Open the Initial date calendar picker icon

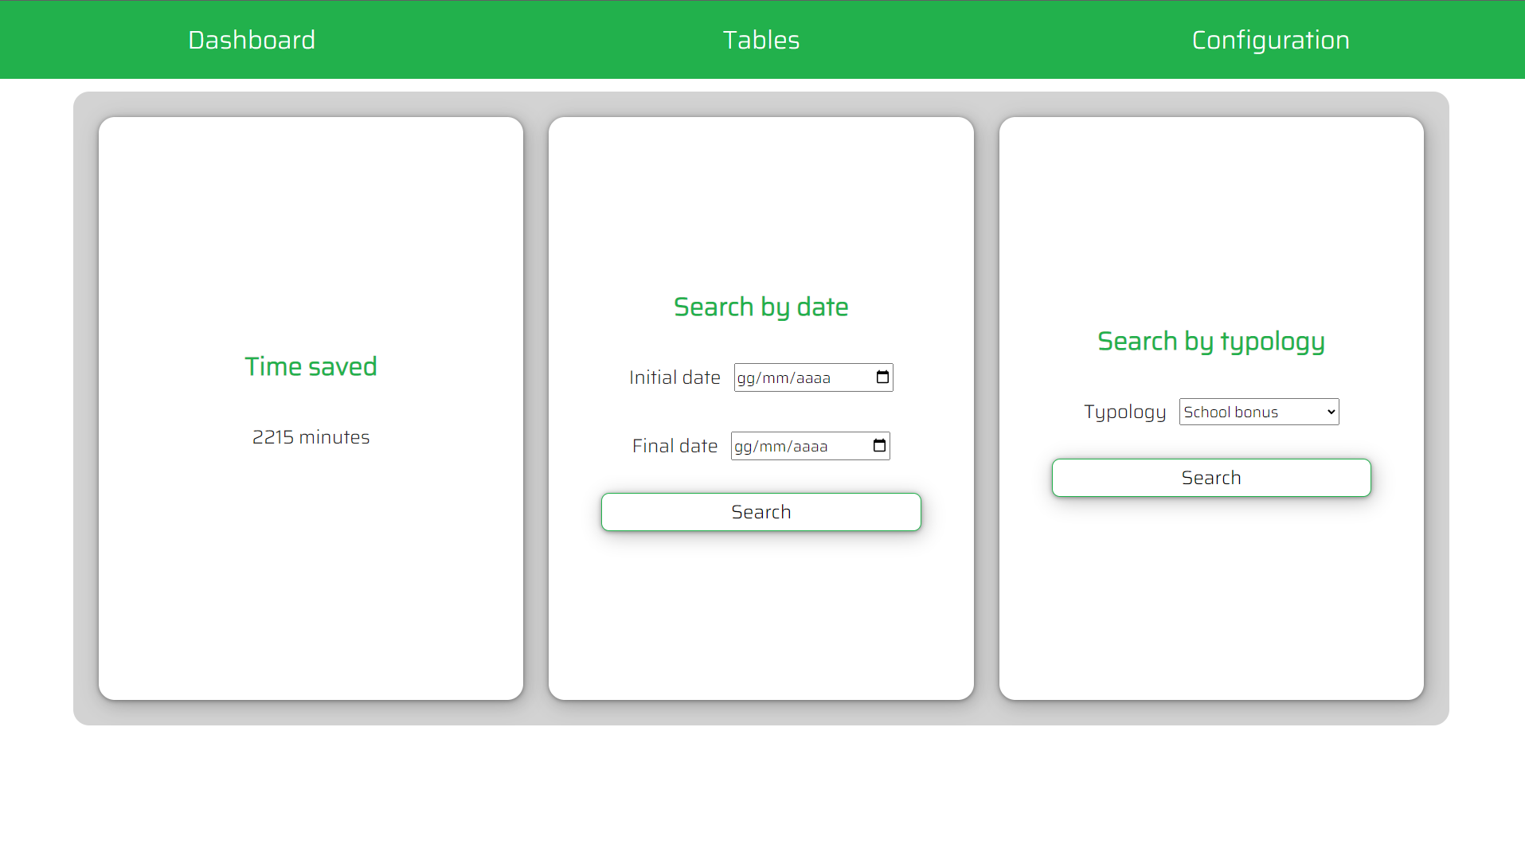[x=882, y=377]
